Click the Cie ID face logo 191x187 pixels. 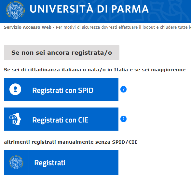[15, 119]
